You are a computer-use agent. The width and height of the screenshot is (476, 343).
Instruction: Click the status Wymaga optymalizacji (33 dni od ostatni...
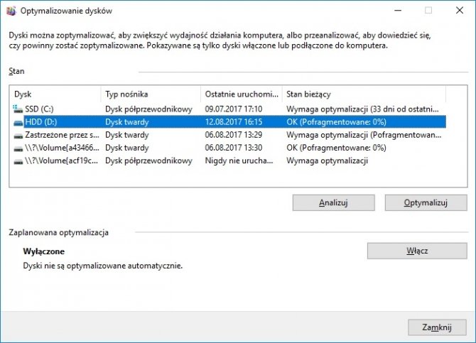(x=362, y=109)
